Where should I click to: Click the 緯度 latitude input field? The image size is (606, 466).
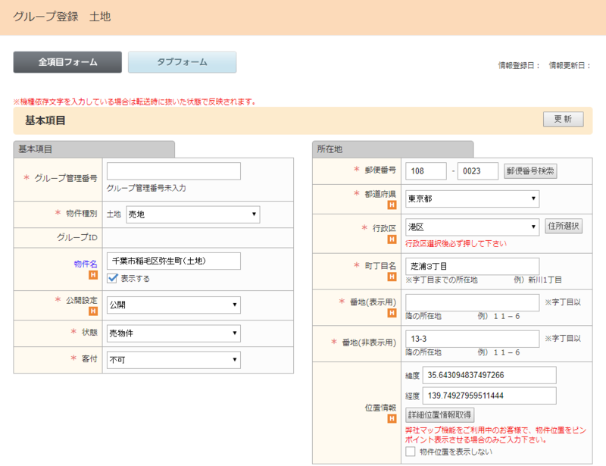click(489, 375)
